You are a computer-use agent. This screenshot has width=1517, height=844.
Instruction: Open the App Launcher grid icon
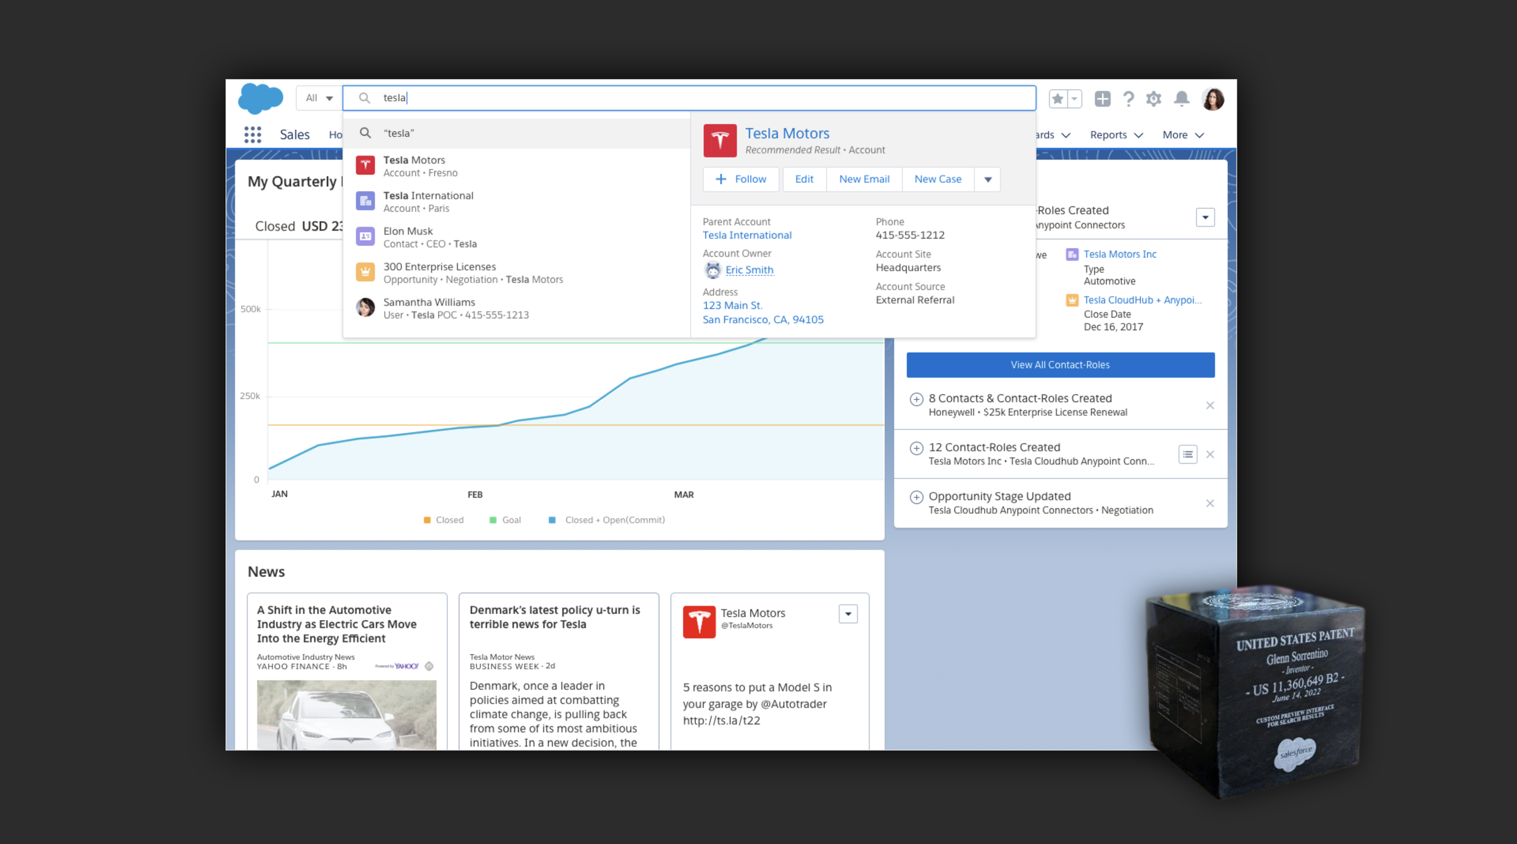pyautogui.click(x=252, y=134)
